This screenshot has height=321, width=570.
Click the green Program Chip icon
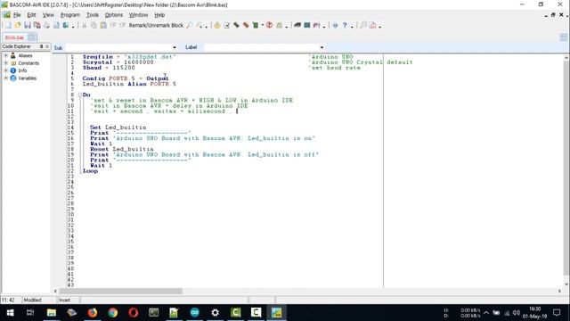[x=256, y=25]
